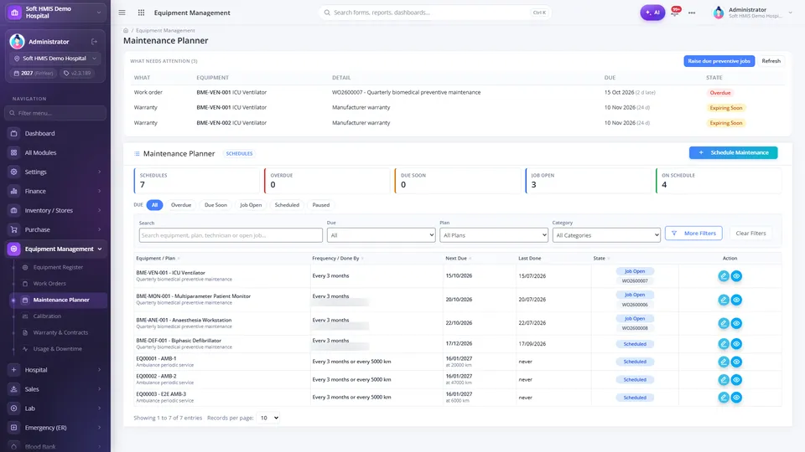Image resolution: width=805 pixels, height=452 pixels.
Task: Edit the EQ00002 AMB-2 schedule
Action: pos(724,380)
